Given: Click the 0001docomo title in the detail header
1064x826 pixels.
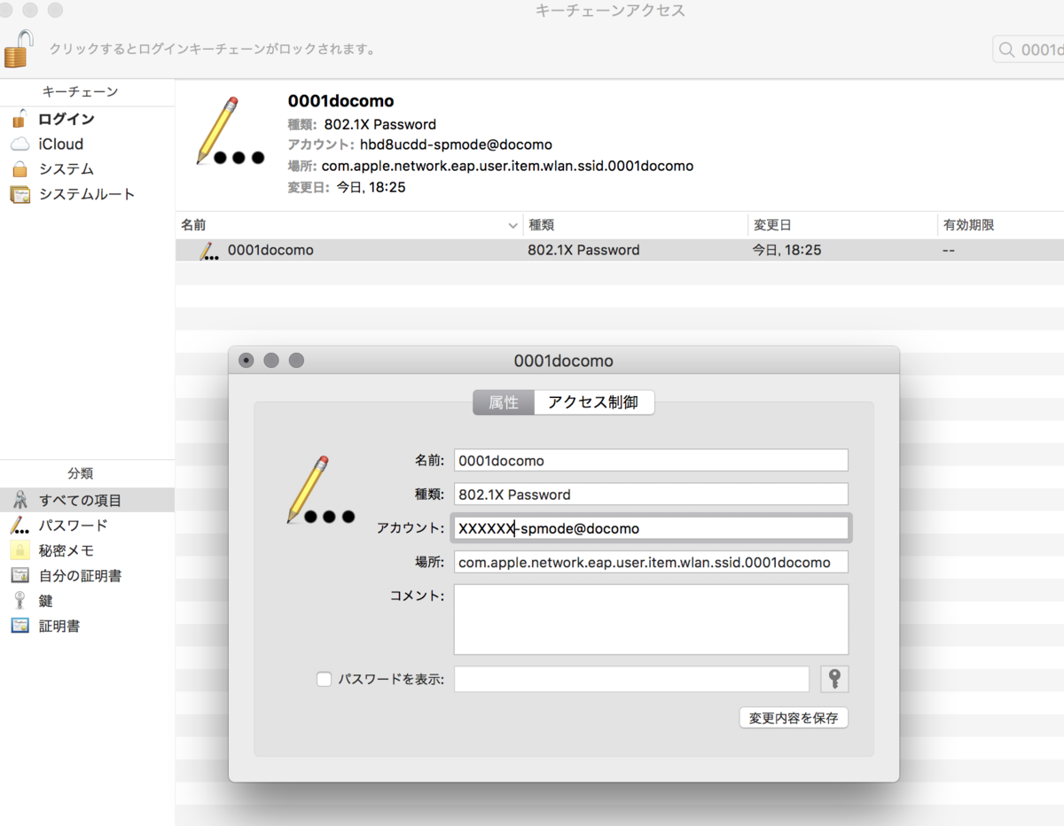Looking at the screenshot, I should (340, 101).
